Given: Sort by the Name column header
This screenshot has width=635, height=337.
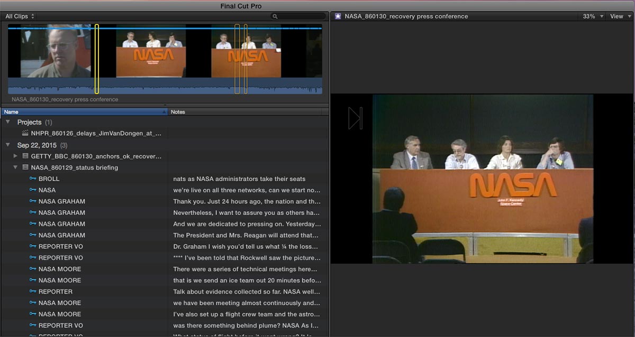Looking at the screenshot, I should [x=84, y=112].
